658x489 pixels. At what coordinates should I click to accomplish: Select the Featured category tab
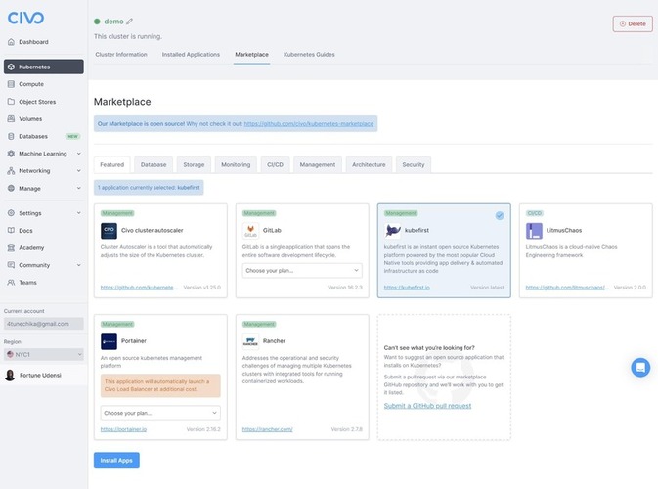click(x=112, y=164)
